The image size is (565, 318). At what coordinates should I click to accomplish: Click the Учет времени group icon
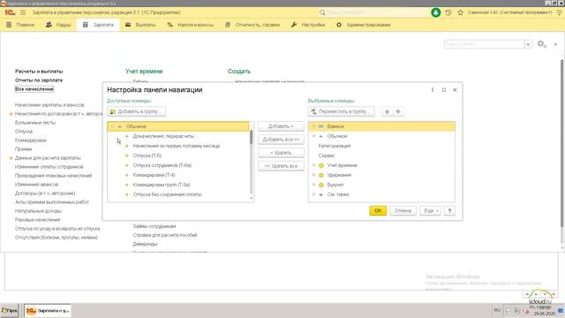click(321, 165)
